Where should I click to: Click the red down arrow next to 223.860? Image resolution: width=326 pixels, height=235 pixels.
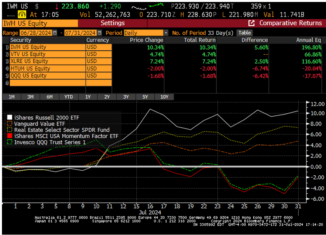click(x=57, y=6)
